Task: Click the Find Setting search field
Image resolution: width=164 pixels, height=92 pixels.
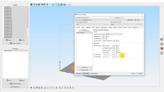Action: click(x=132, y=18)
